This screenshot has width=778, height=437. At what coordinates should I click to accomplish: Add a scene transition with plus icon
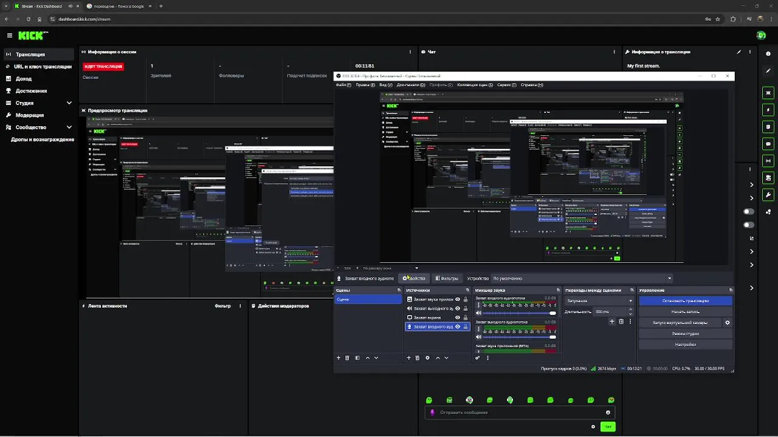click(612, 322)
